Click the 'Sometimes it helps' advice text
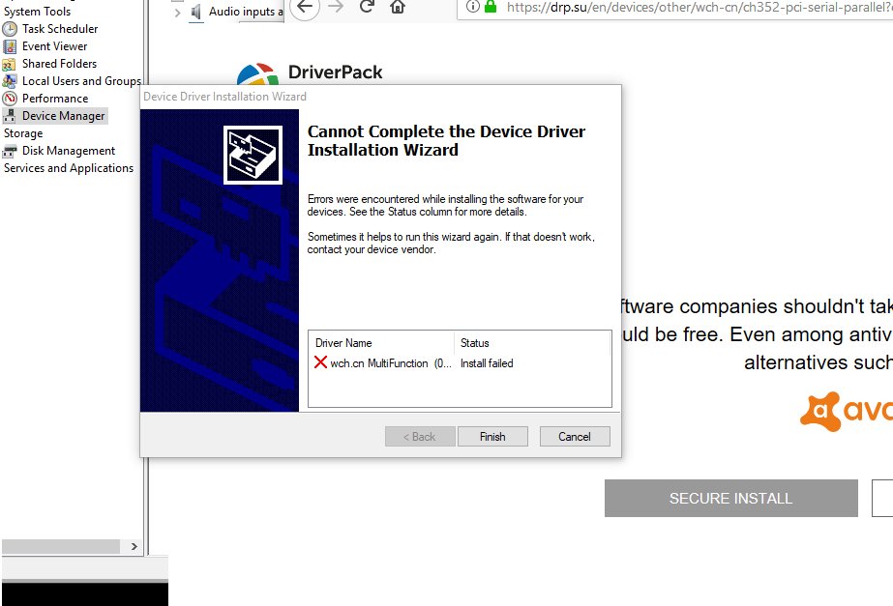Screen dimensions: 893x606 pyautogui.click(x=451, y=243)
